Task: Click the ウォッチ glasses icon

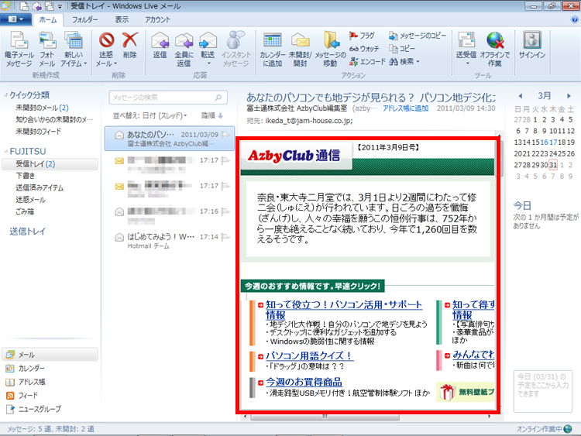Action: pos(353,49)
